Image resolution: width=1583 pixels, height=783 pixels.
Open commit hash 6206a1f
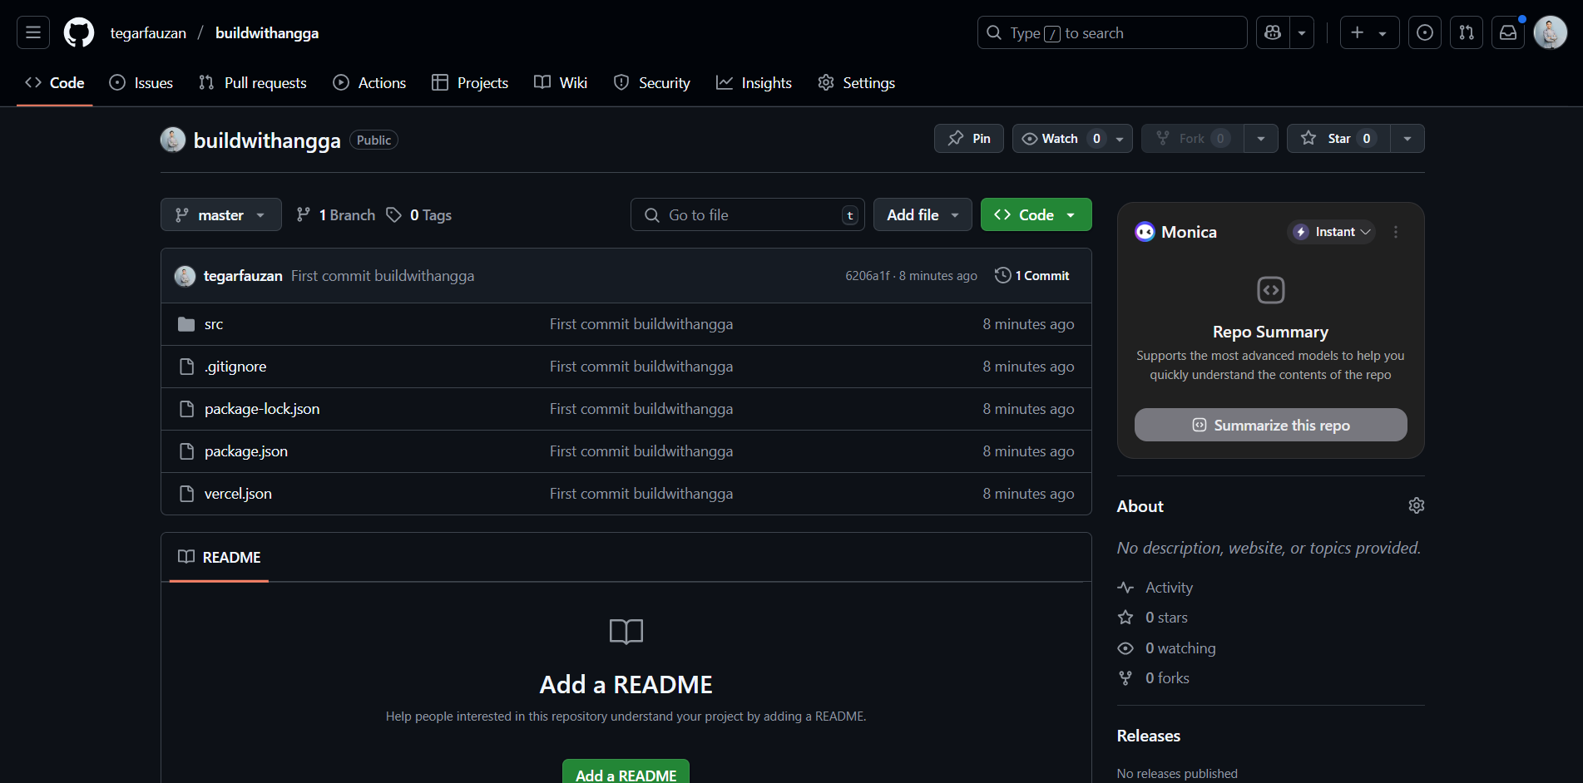868,276
